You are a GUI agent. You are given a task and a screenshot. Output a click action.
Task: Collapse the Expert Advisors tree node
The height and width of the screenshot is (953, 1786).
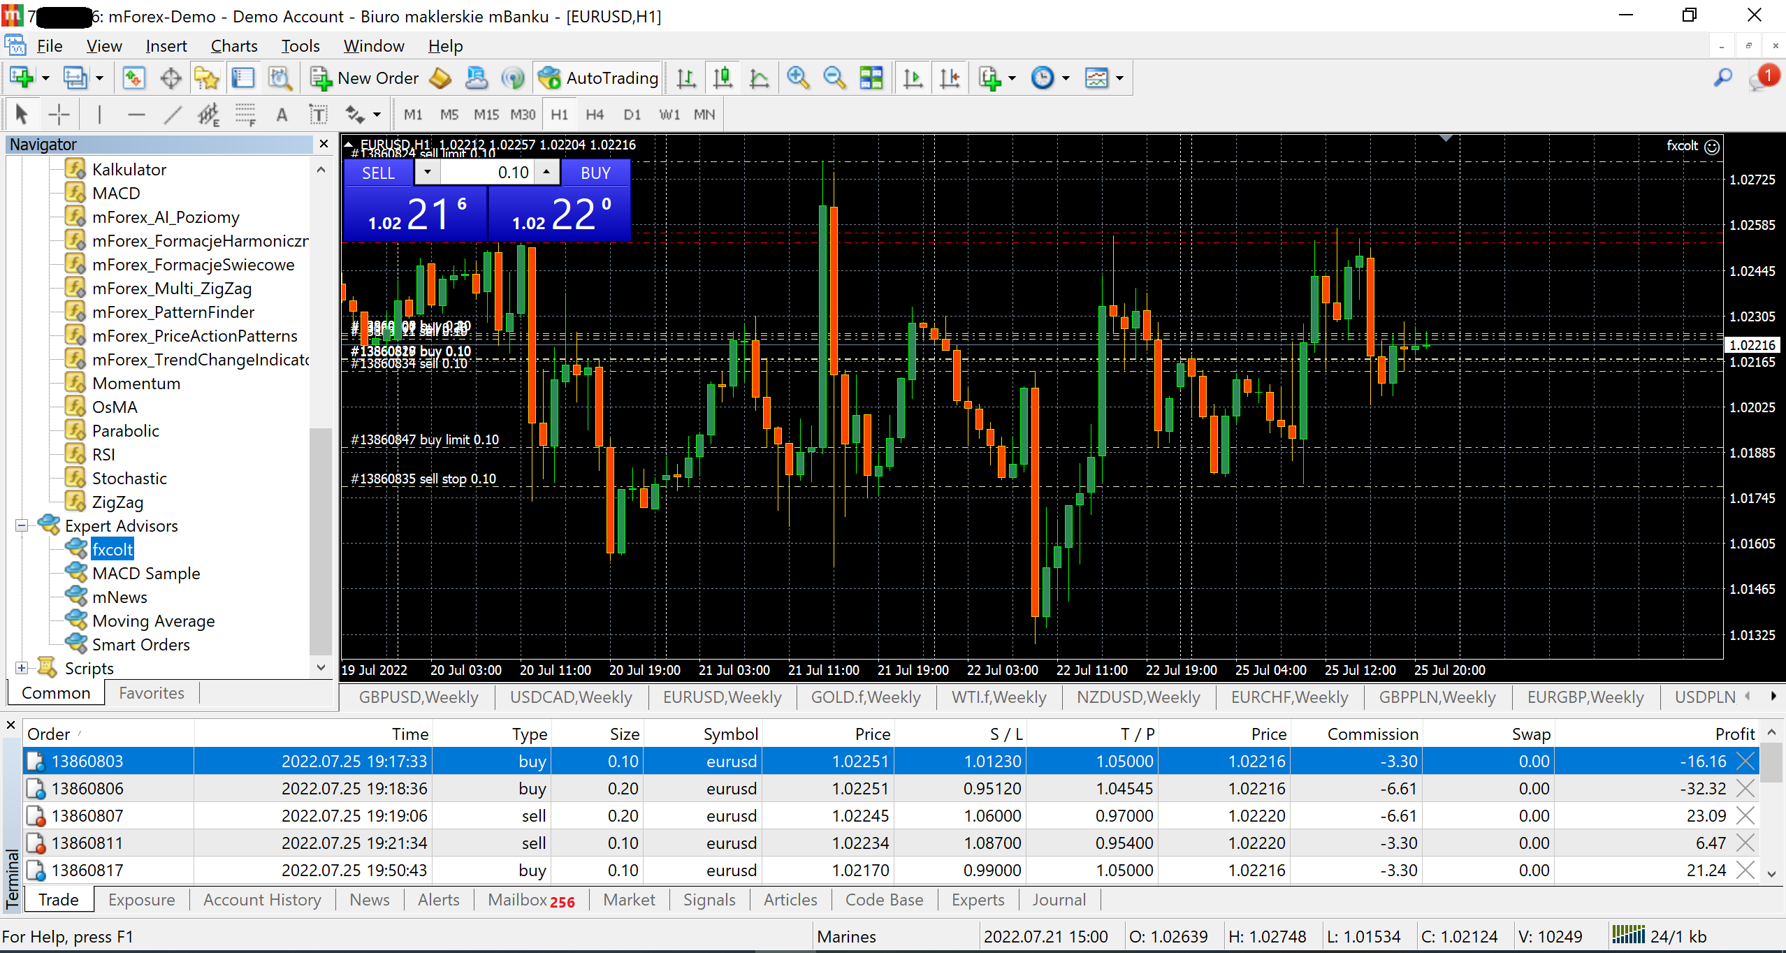[22, 525]
